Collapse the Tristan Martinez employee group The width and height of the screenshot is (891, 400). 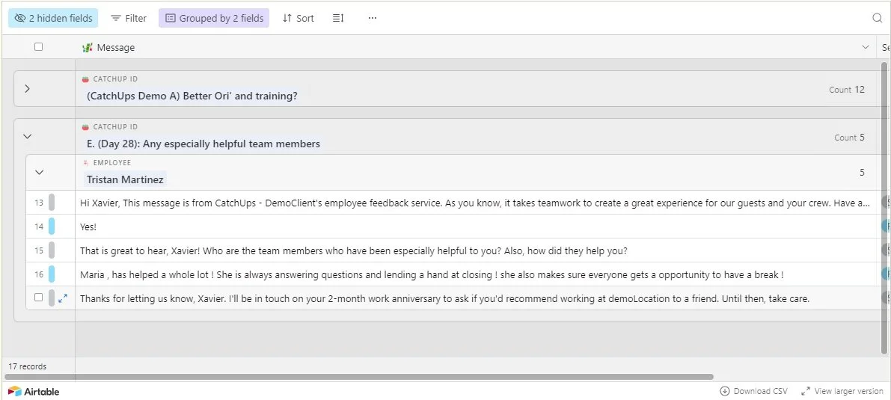(x=39, y=172)
